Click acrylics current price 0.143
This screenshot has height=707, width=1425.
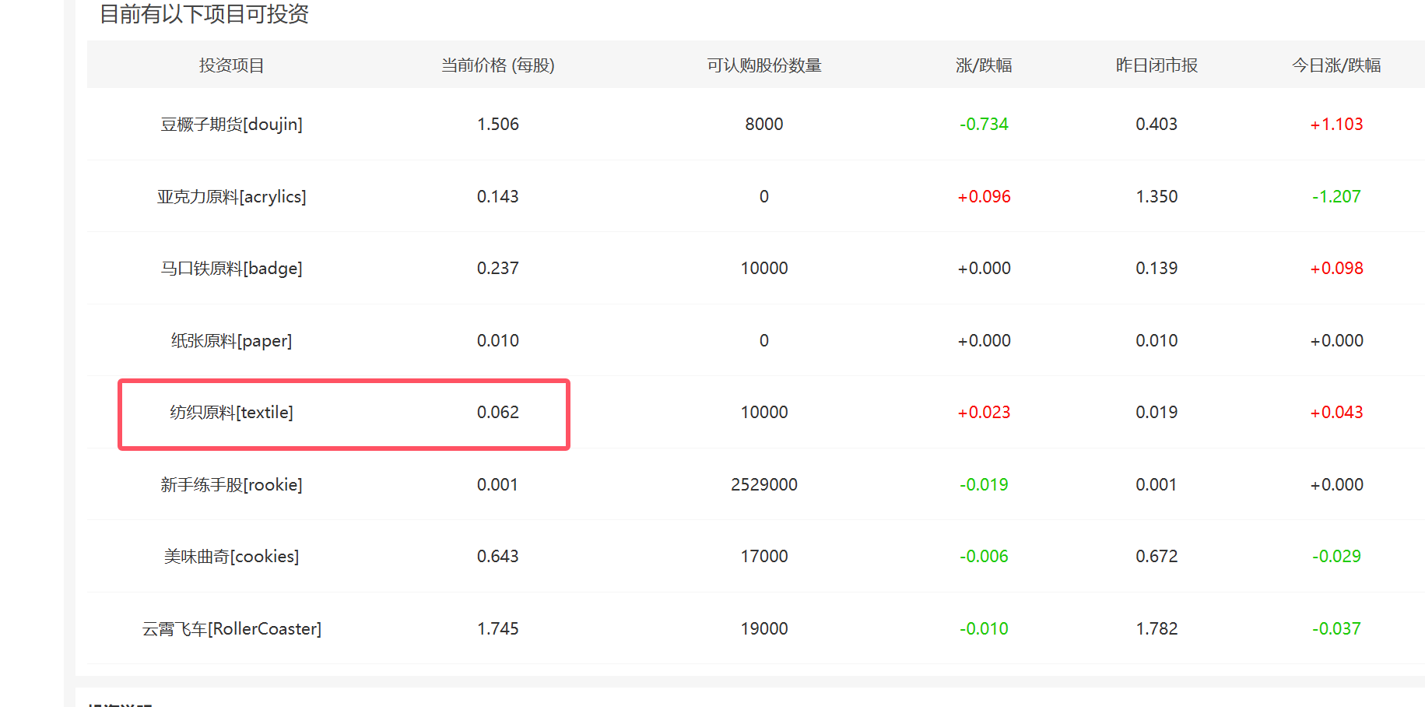click(x=498, y=197)
